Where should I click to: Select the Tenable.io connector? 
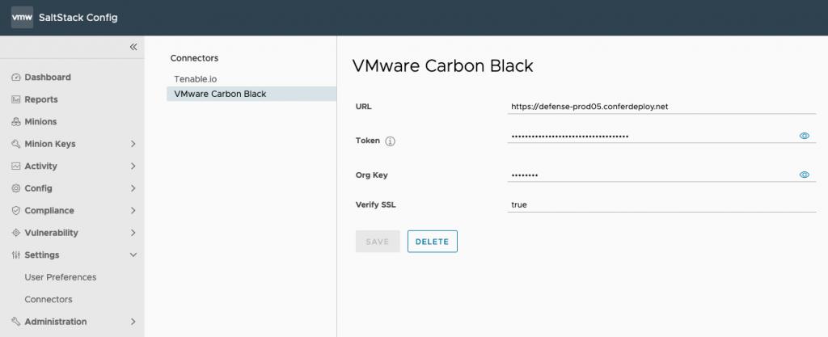click(x=196, y=79)
